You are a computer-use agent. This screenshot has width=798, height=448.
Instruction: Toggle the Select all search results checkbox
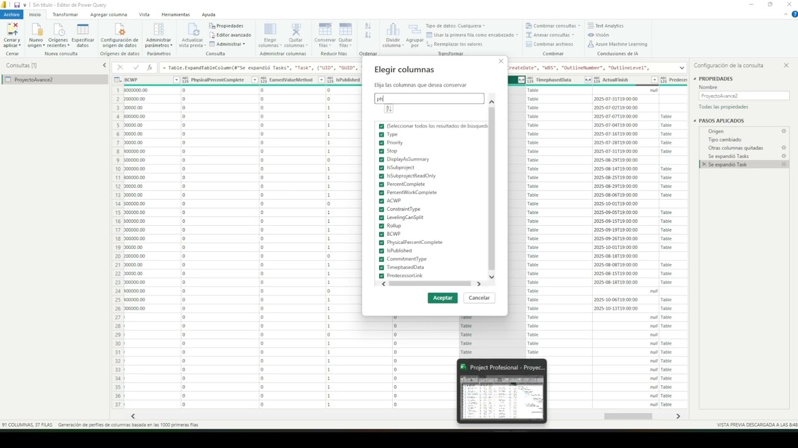pos(382,126)
